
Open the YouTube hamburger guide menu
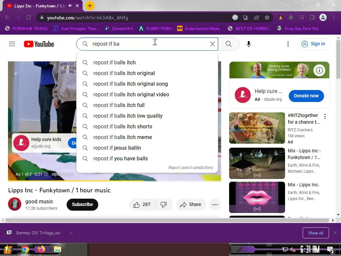(12, 44)
